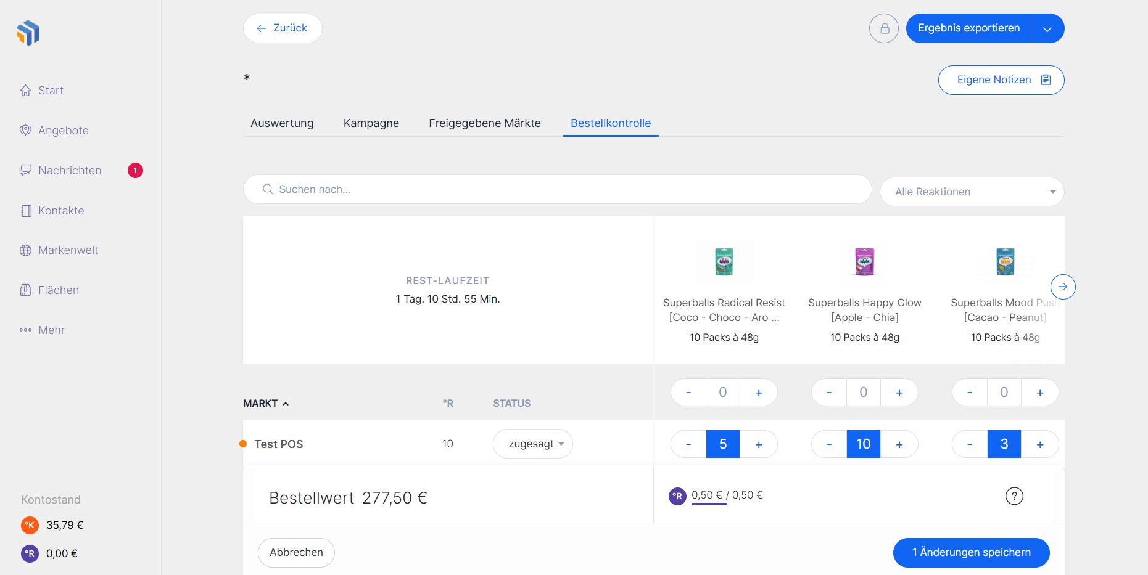
Task: Change the zugesagt status dropdown
Action: tap(532, 444)
